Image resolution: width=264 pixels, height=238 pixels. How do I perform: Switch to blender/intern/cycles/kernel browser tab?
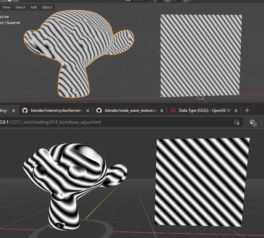point(56,110)
